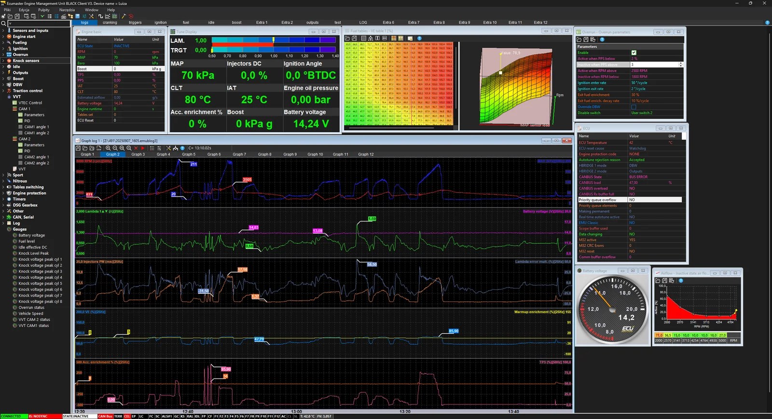Click the Overrun parameters help icon

click(602, 39)
